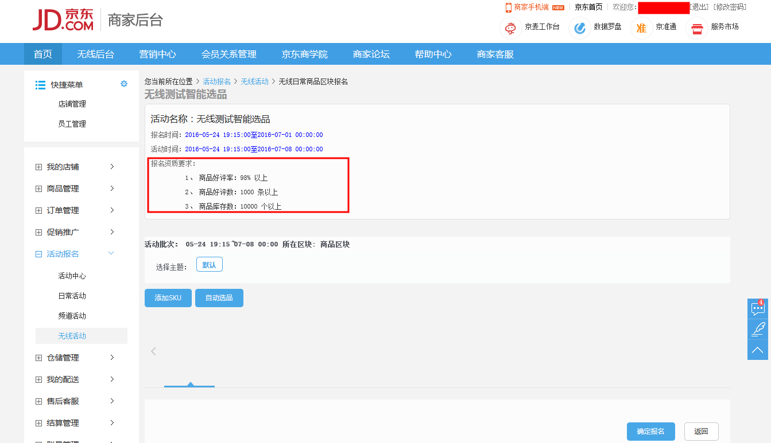
Task: Click the left carousel arrow
Action: (x=153, y=351)
